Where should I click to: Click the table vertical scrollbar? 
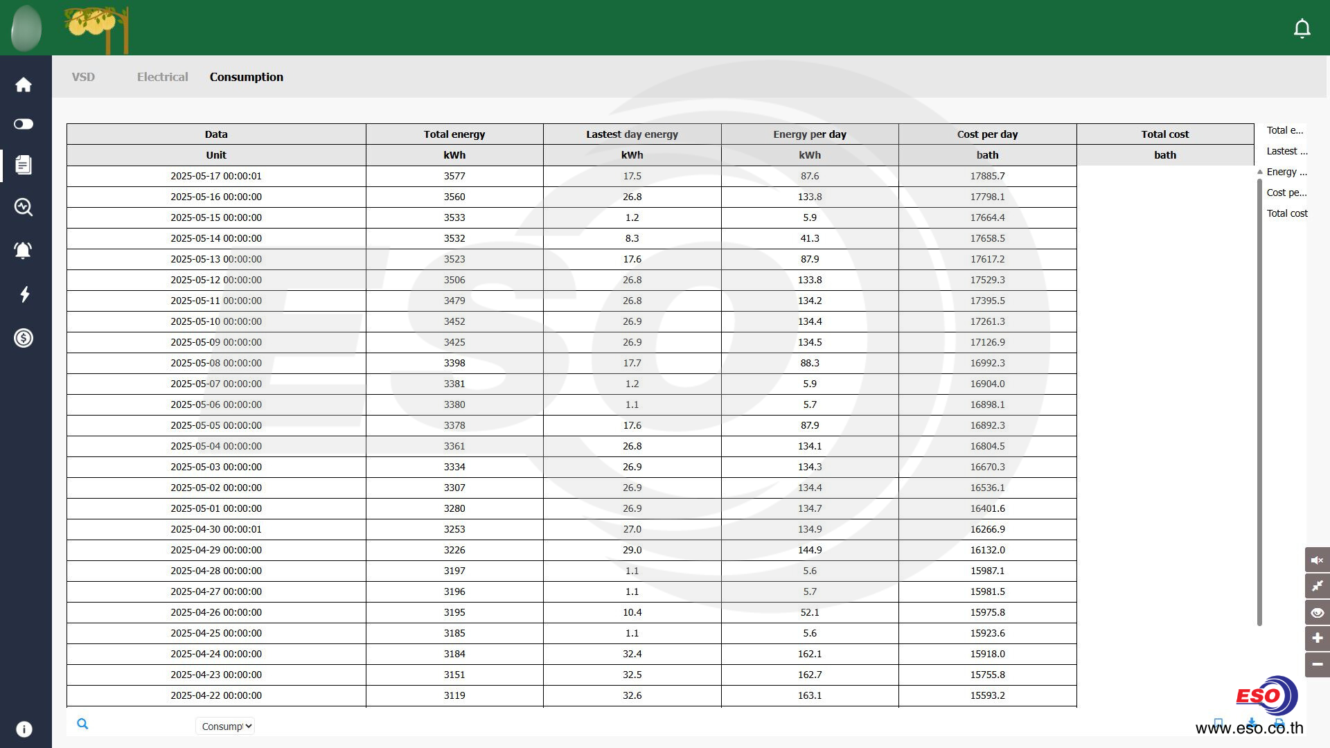click(1259, 402)
